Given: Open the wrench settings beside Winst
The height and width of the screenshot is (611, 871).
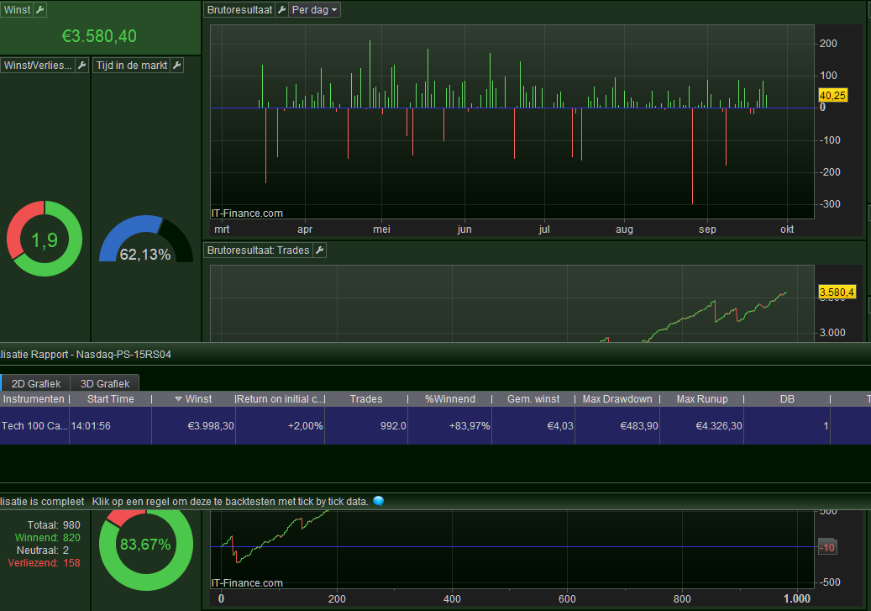Looking at the screenshot, I should tap(40, 10).
